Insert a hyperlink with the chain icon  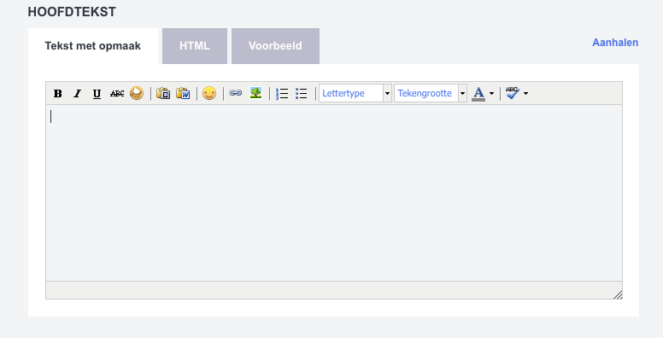[x=236, y=93]
